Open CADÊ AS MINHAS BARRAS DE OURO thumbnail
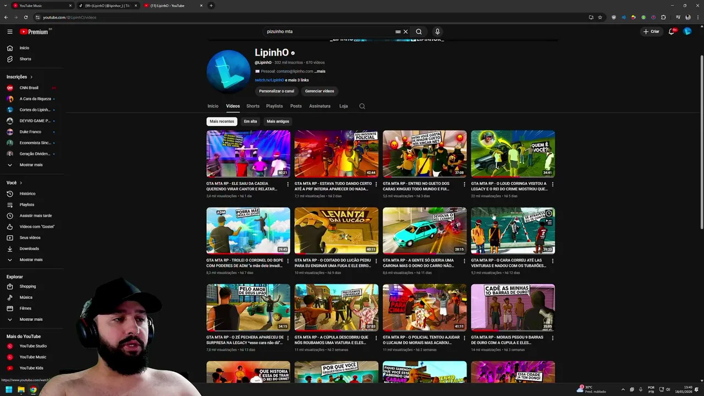The width and height of the screenshot is (704, 396). point(513,307)
